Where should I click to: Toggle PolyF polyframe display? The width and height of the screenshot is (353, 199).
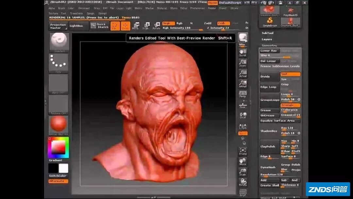243,193
